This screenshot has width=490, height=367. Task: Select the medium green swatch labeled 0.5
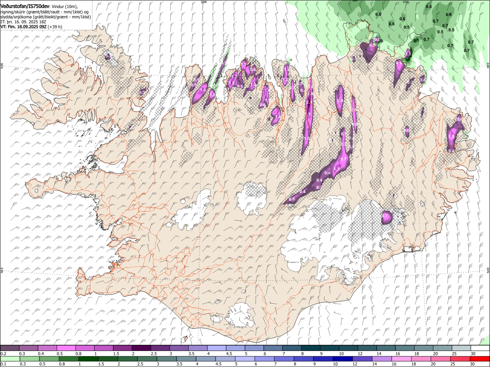point(49,359)
